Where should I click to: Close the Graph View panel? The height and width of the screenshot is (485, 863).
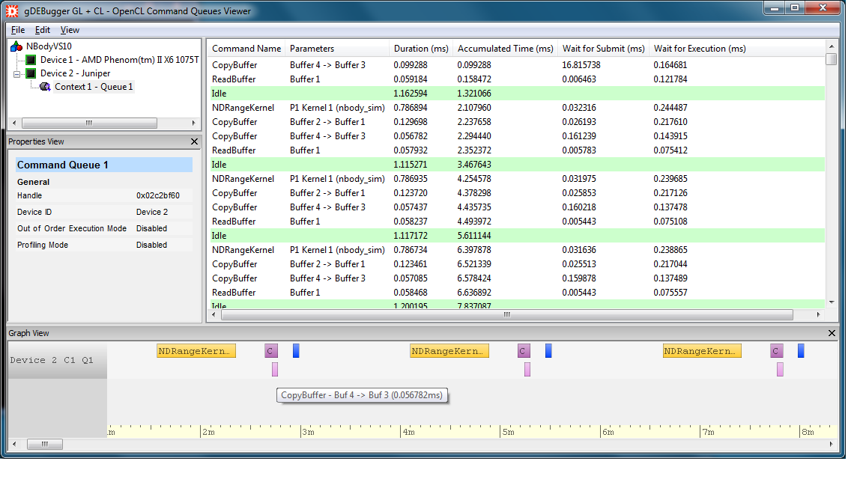click(832, 333)
